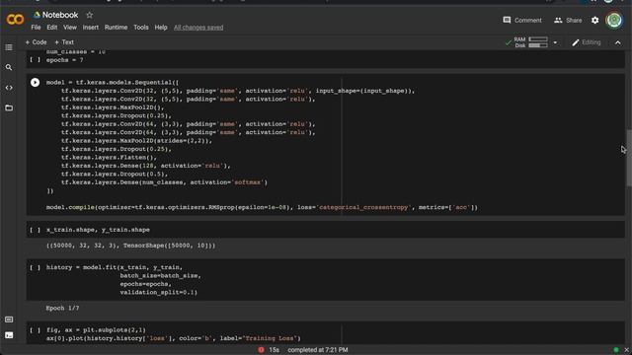Open the Runtime menu
Image resolution: width=632 pixels, height=355 pixels.
point(116,28)
